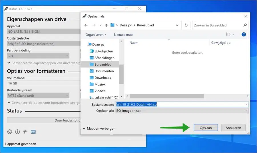Click Deze pc in the address bar
Viewport: 257px width, 153px height.
(x=126, y=25)
